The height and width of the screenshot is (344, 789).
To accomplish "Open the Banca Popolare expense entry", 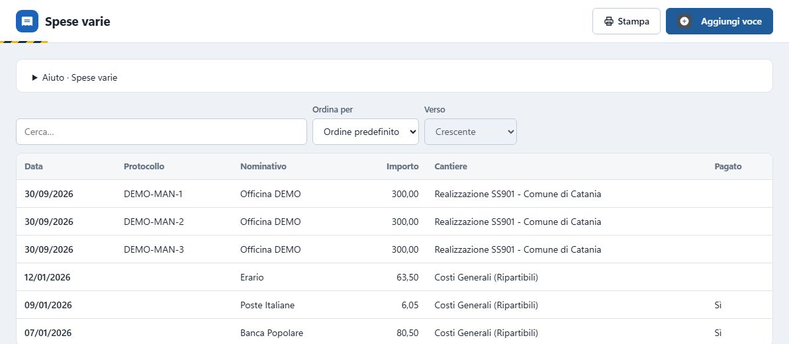I will coord(394,331).
